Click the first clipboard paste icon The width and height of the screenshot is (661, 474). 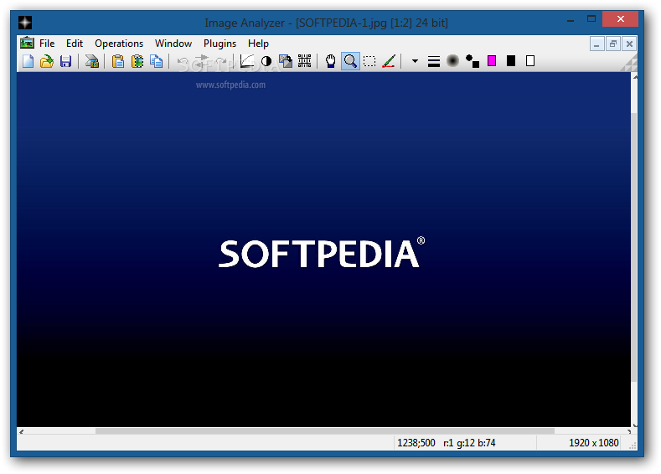coord(118,61)
